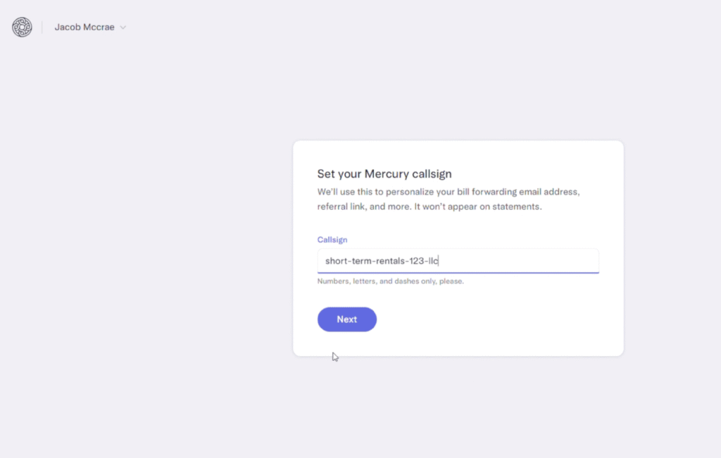Expand the chevron beside Jacob Mccrae

coord(123,27)
